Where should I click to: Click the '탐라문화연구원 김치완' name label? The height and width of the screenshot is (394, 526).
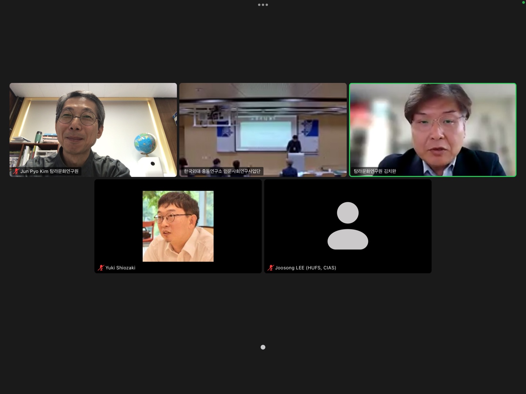point(375,171)
